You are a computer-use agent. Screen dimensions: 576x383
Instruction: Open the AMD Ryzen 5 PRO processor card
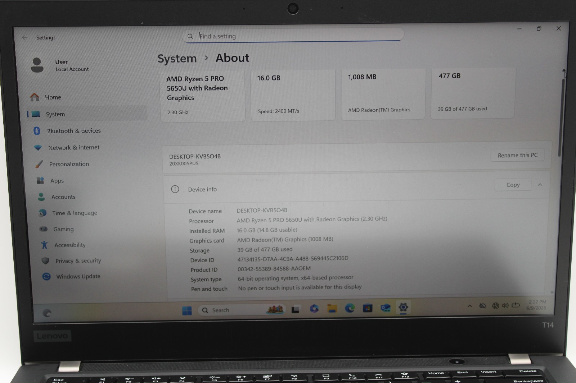[203, 96]
